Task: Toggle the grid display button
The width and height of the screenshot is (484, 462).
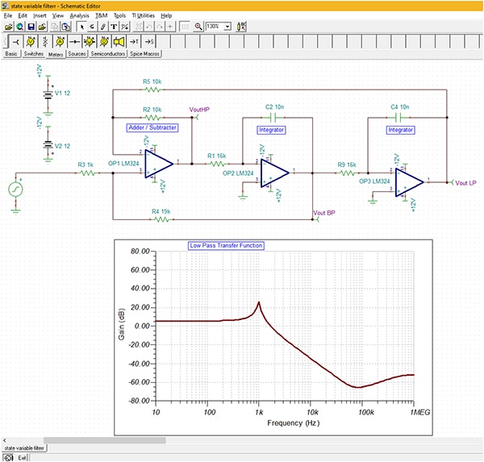Action: pyautogui.click(x=184, y=27)
